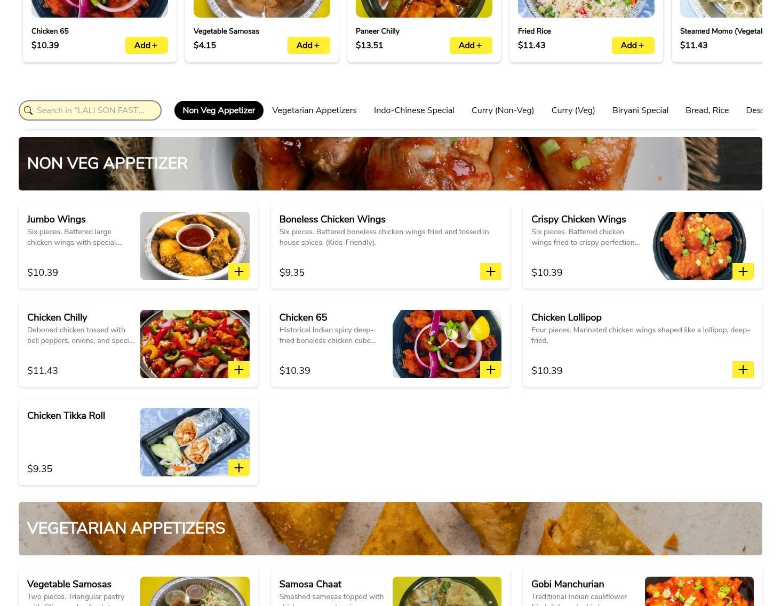Add Chicken Lollipop using plus icon
Screen dimensions: 781x606
743,370
